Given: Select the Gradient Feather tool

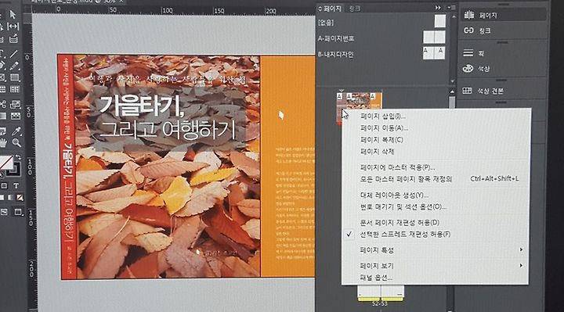Looking at the screenshot, I should pos(16,117).
